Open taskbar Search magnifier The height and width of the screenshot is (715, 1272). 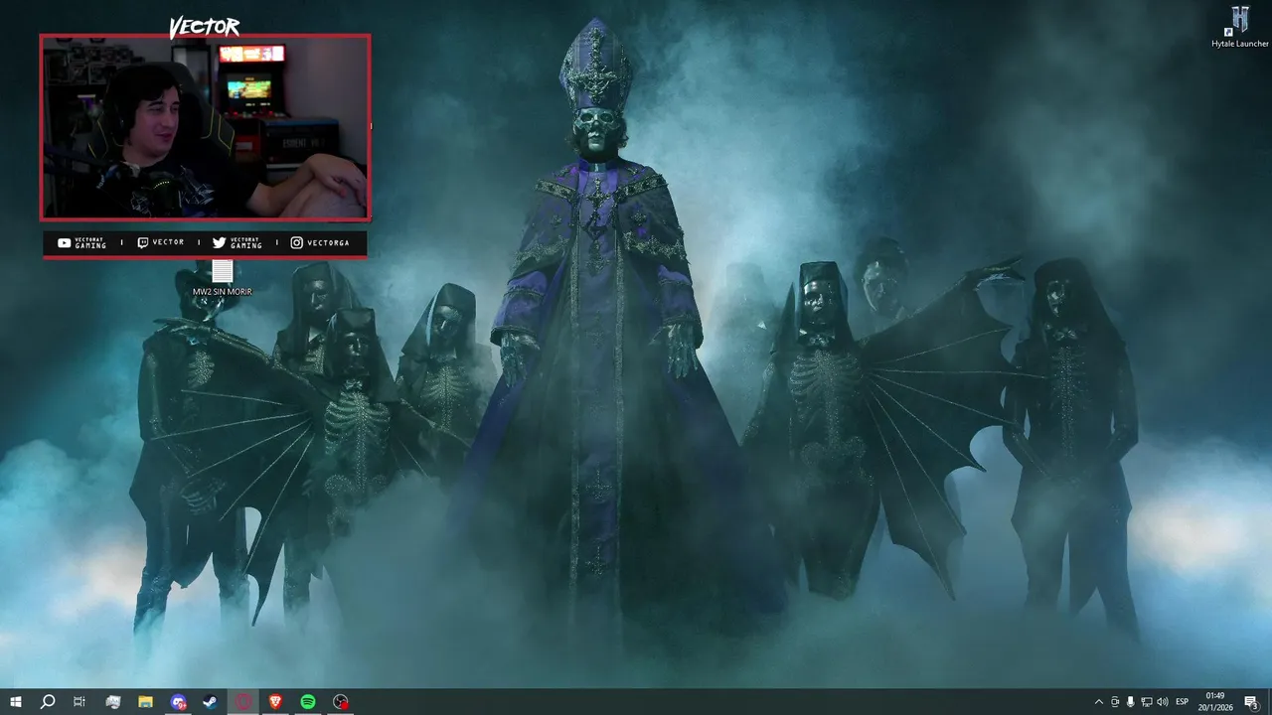point(47,702)
